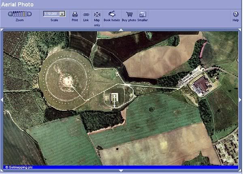
Task: Open Book hotels
Action: click(112, 14)
